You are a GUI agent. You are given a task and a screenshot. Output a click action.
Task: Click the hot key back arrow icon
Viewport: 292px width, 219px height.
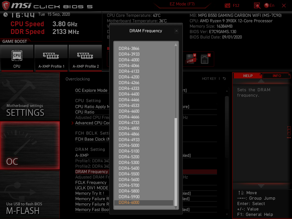[224, 79]
